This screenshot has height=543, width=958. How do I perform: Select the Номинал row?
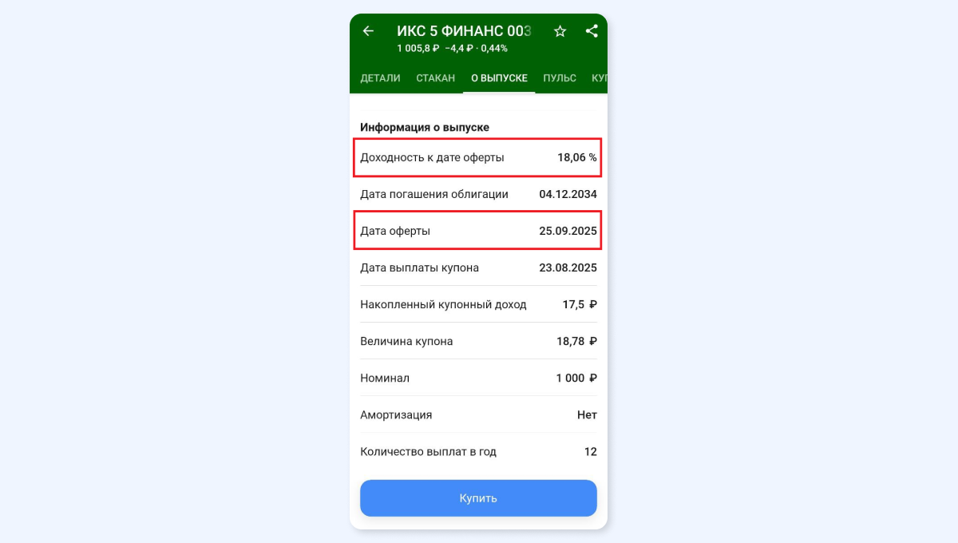click(478, 378)
